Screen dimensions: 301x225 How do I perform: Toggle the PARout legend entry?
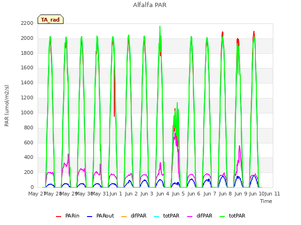(100, 216)
